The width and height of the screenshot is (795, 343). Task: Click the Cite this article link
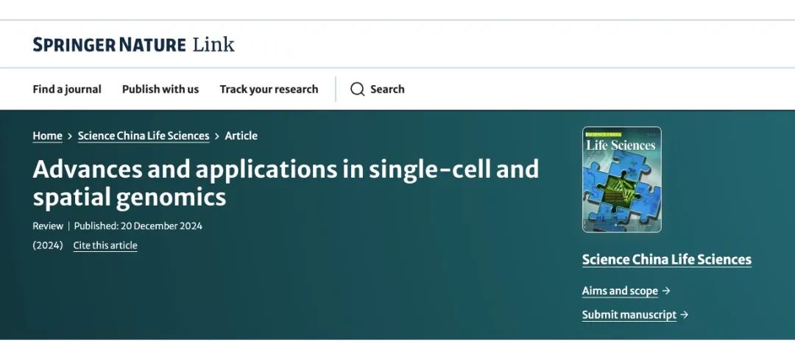point(105,245)
